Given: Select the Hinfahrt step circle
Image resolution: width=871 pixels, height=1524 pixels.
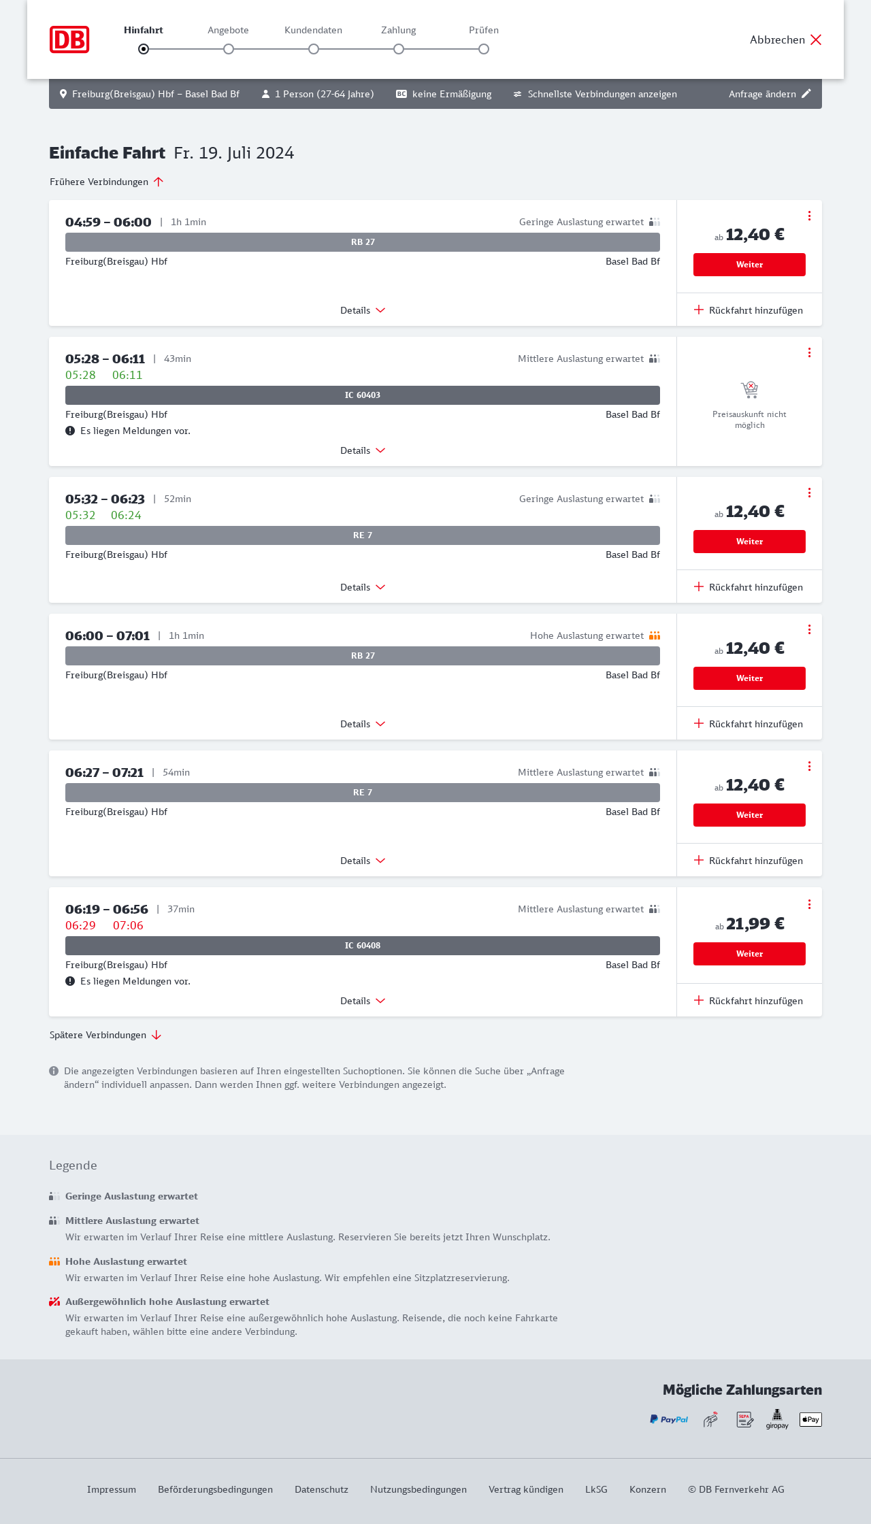Looking at the screenshot, I should pyautogui.click(x=144, y=49).
